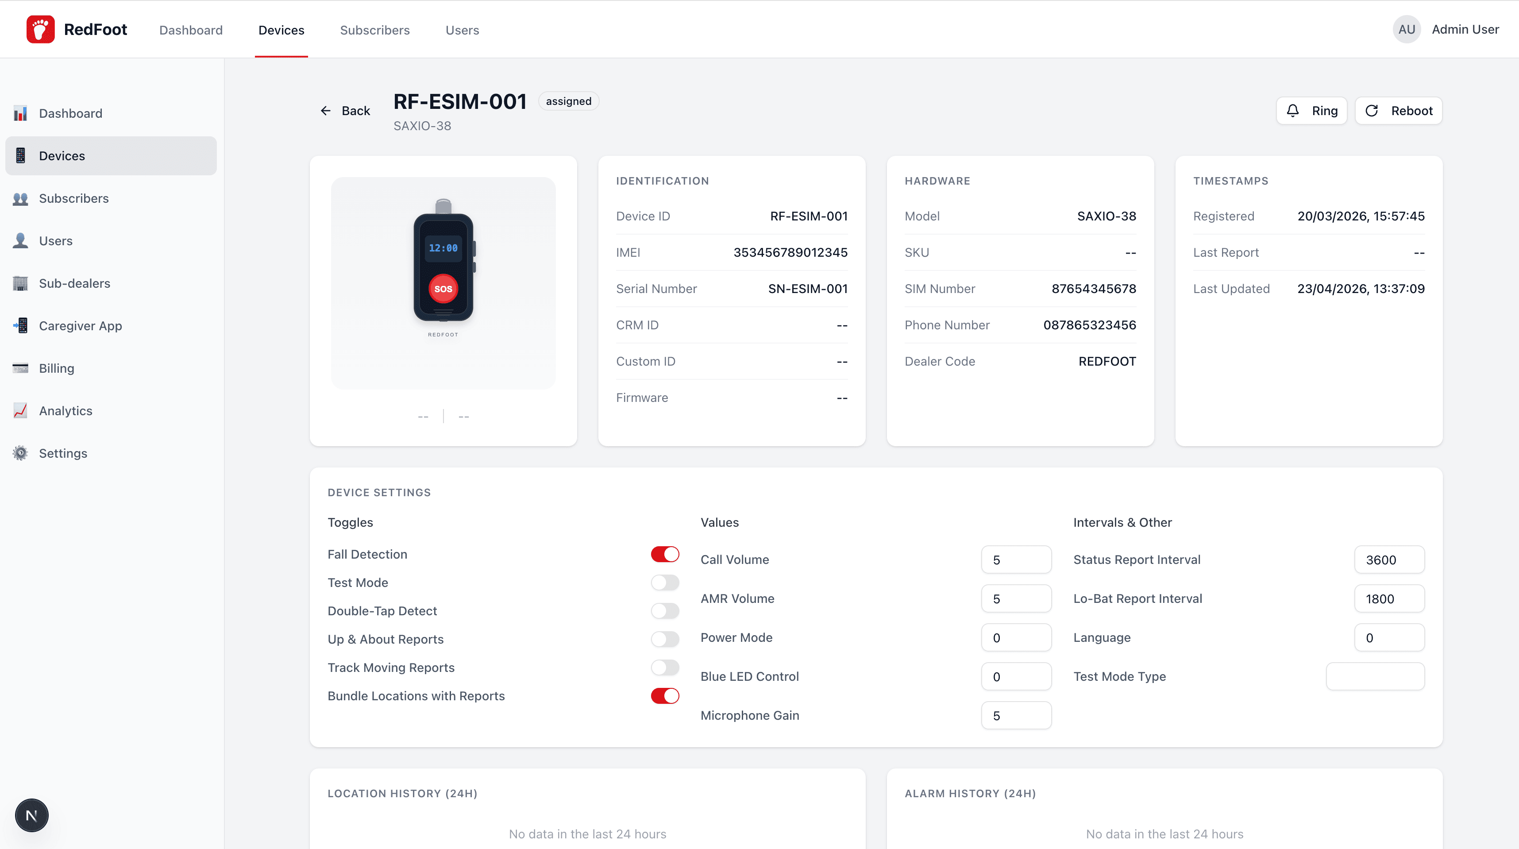Viewport: 1519px width, 849px height.
Task: Focus the AMR Volume input
Action: 1016,598
